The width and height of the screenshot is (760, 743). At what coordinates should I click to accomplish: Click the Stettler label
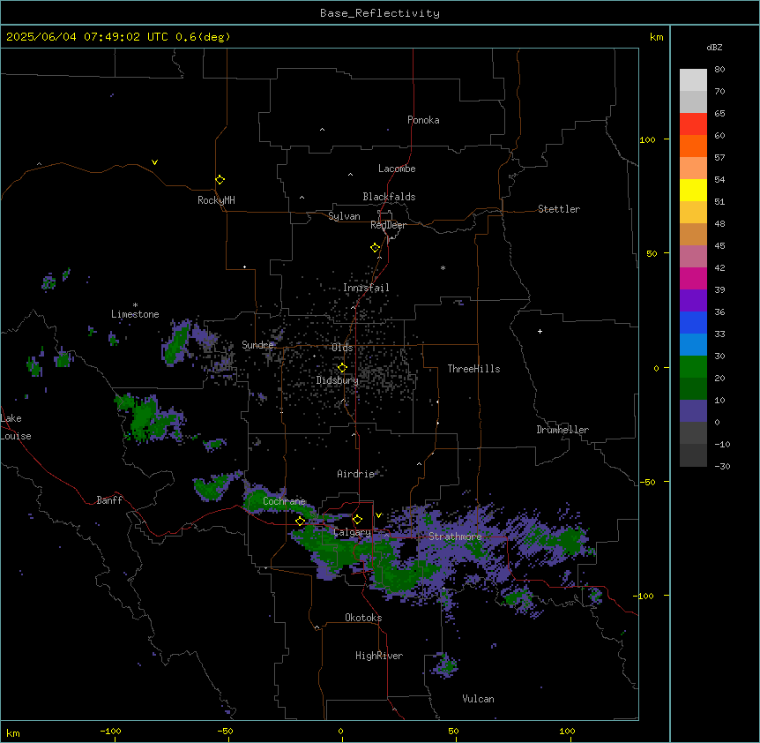[x=559, y=209]
